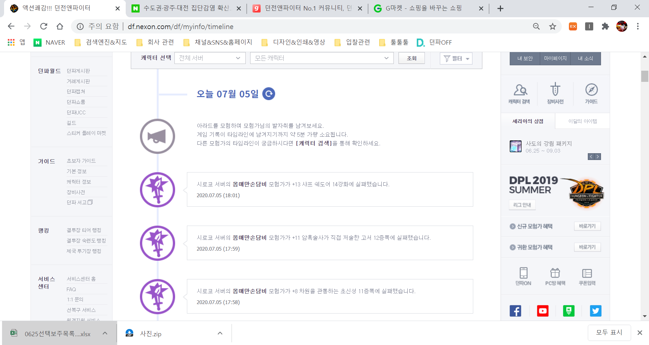Open 가이드 compass icon
Image resolution: width=649 pixels, height=345 pixels.
[592, 94]
